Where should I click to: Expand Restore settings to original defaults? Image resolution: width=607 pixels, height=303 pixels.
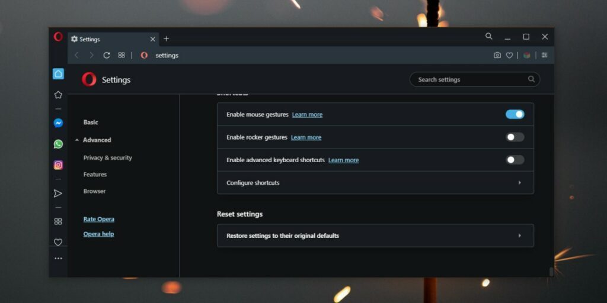click(x=375, y=236)
